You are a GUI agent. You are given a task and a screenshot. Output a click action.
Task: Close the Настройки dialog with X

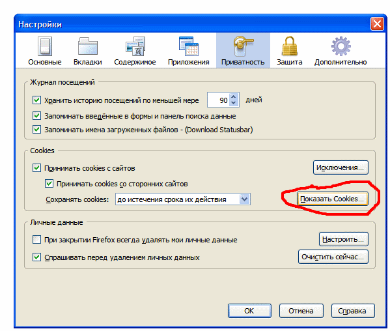tap(377, 24)
